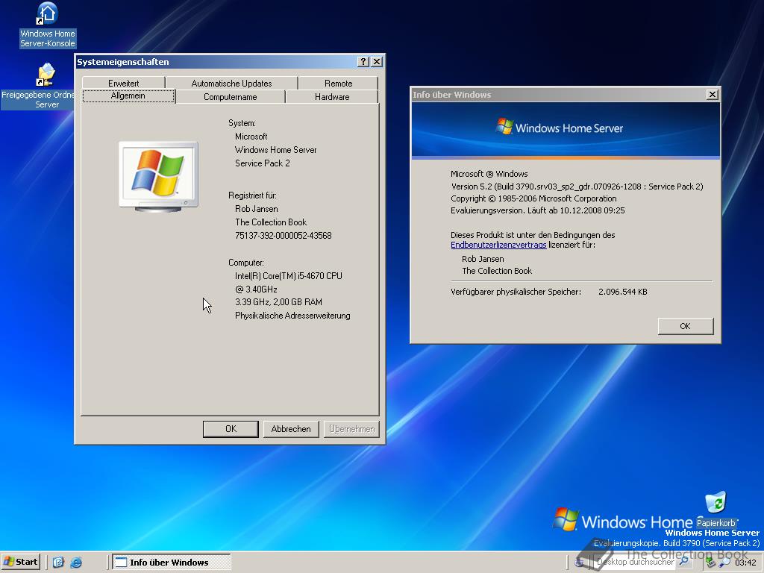Launch Internet Explorer from quick launch
Viewport: 764px width, 573px height.
76,563
